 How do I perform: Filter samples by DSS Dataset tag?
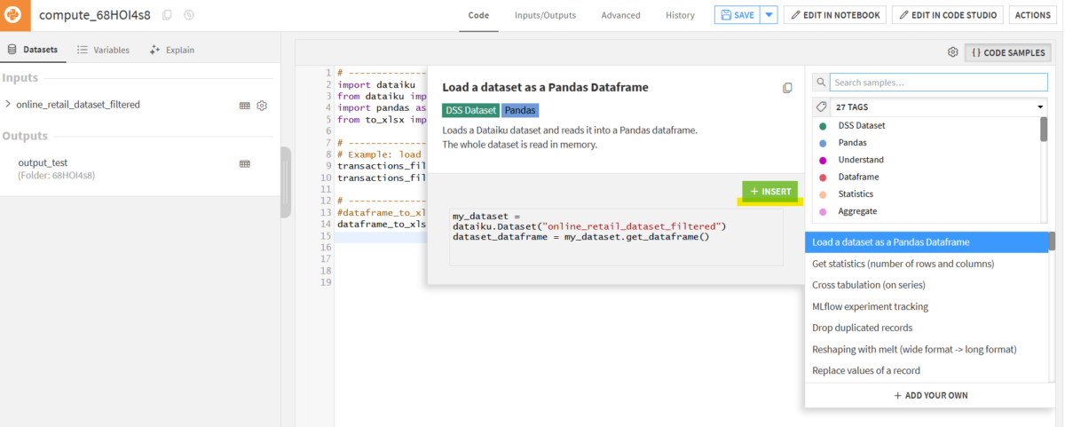tap(861, 125)
